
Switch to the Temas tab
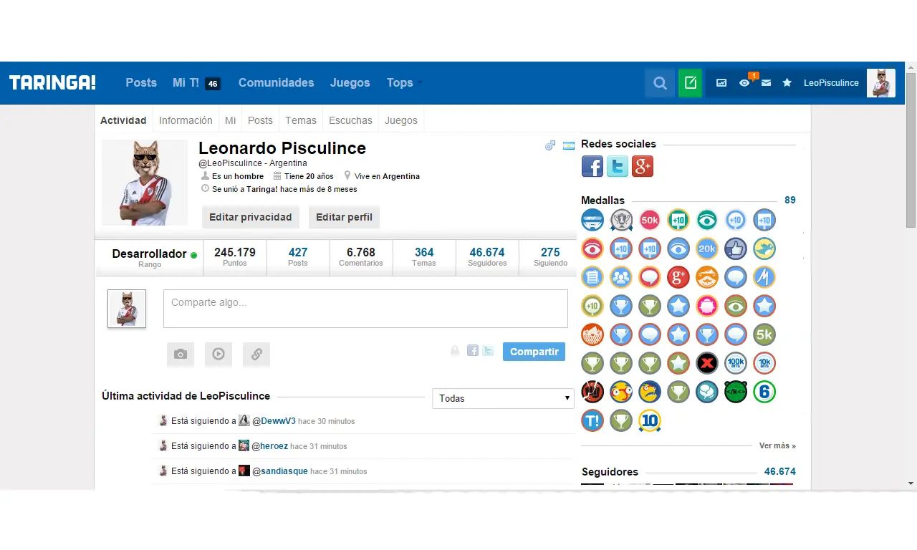[301, 120]
